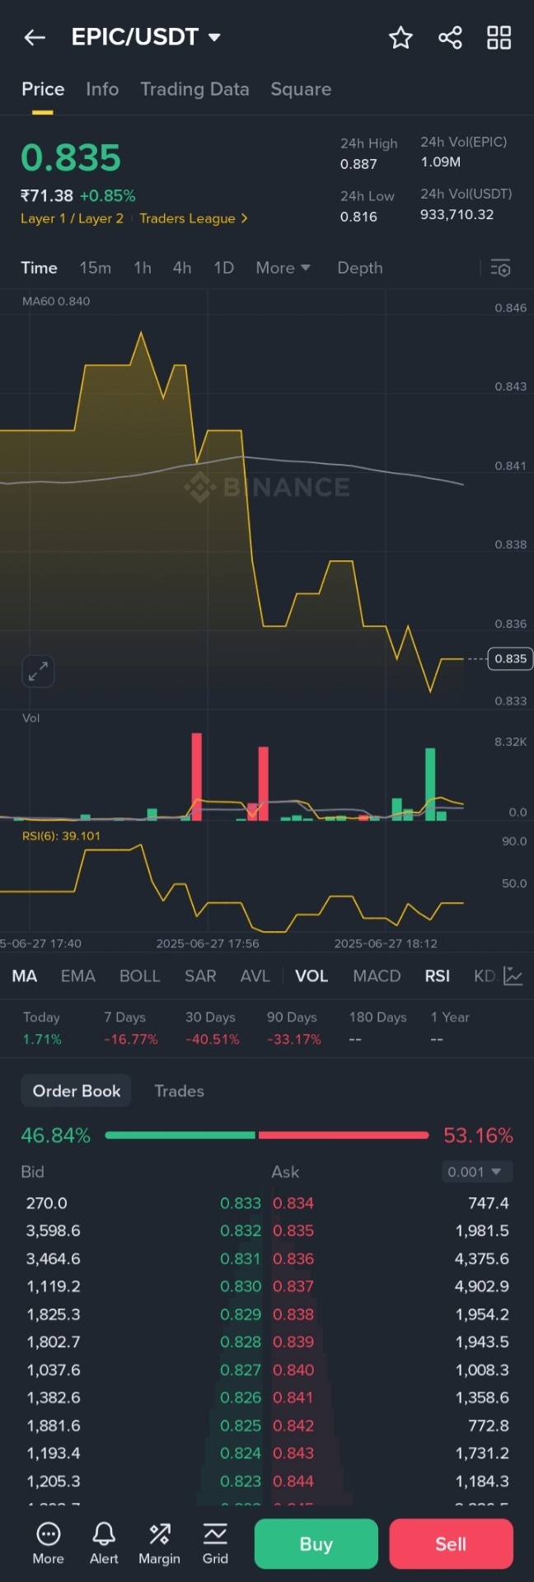
Task: Open Grid trading icon
Action: [x=215, y=1542]
